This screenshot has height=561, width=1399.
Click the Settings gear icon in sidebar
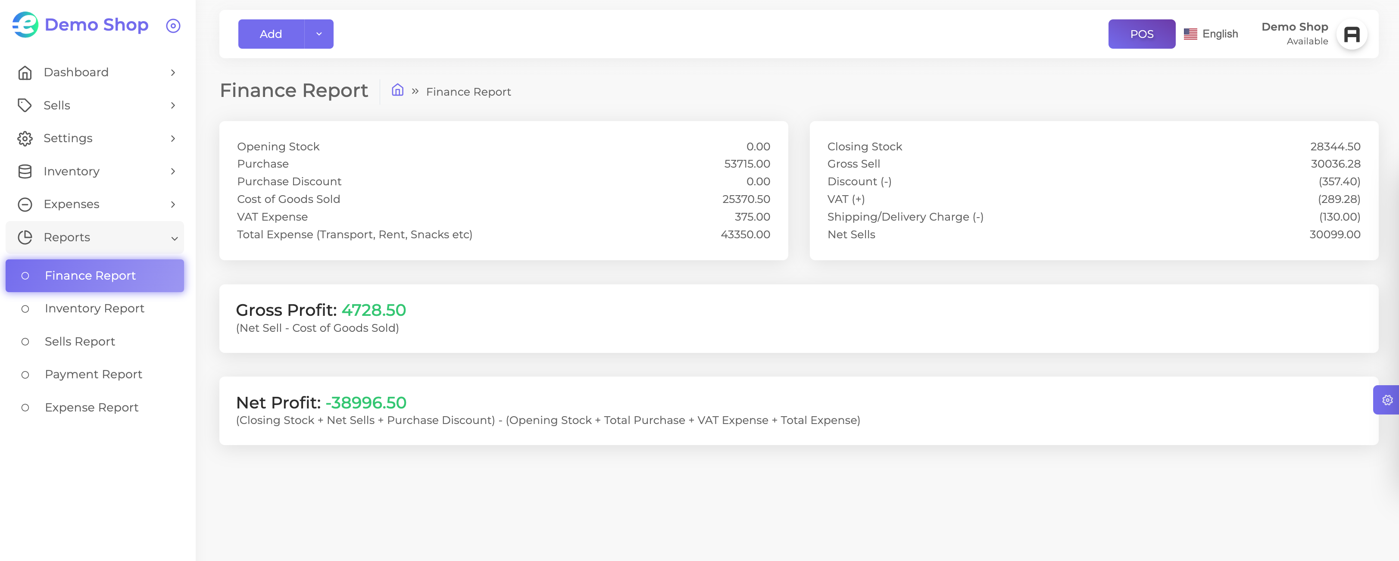(25, 138)
